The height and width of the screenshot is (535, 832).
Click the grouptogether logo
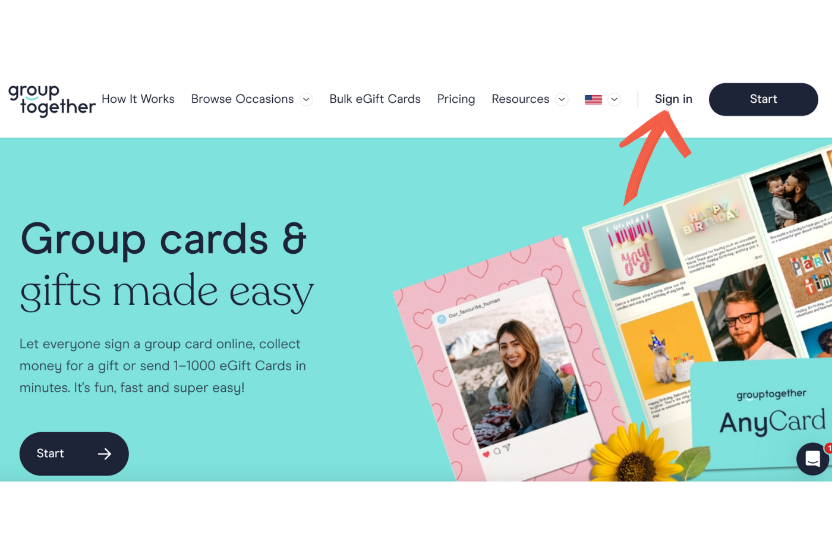(x=52, y=100)
